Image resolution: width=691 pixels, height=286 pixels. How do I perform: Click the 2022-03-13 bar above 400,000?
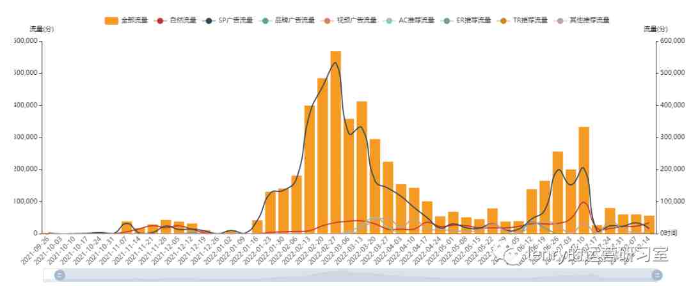[x=361, y=168]
